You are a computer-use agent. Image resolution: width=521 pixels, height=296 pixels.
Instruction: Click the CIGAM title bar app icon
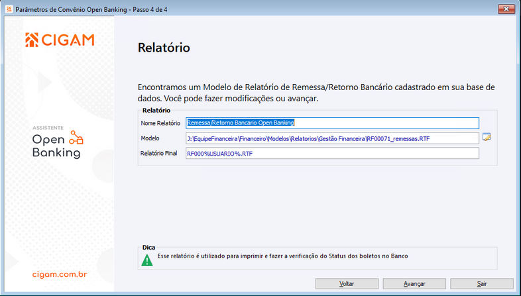pos(9,9)
